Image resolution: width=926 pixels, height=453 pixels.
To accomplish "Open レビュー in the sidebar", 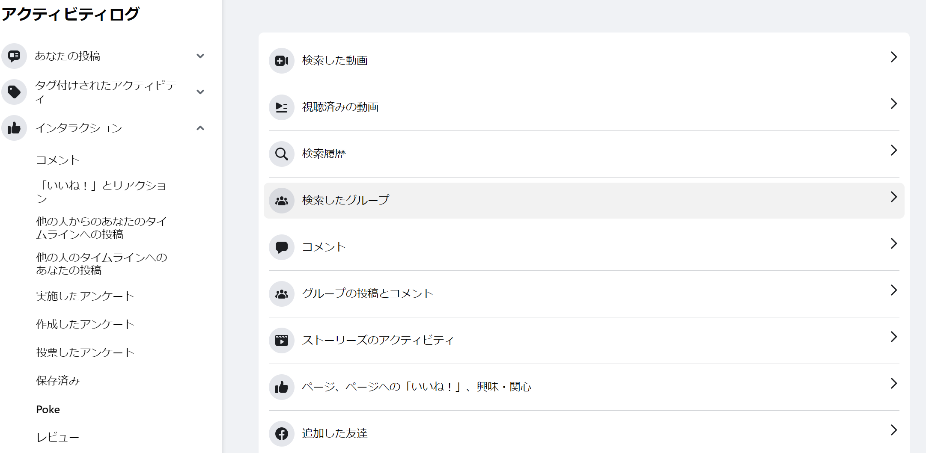I will [58, 438].
